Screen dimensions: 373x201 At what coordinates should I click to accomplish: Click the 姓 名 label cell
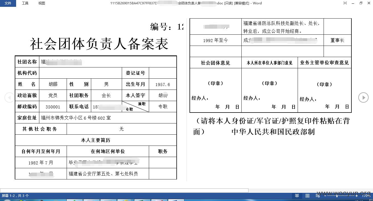(x=27, y=84)
